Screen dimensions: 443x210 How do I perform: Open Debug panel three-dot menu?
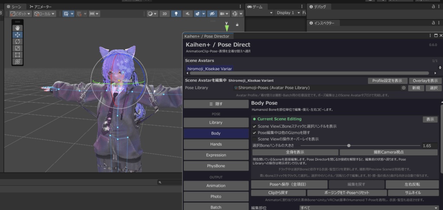coord(440,6)
